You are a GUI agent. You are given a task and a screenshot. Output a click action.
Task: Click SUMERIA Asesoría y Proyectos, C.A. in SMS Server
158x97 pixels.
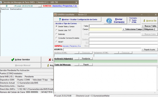[x=60, y=6]
